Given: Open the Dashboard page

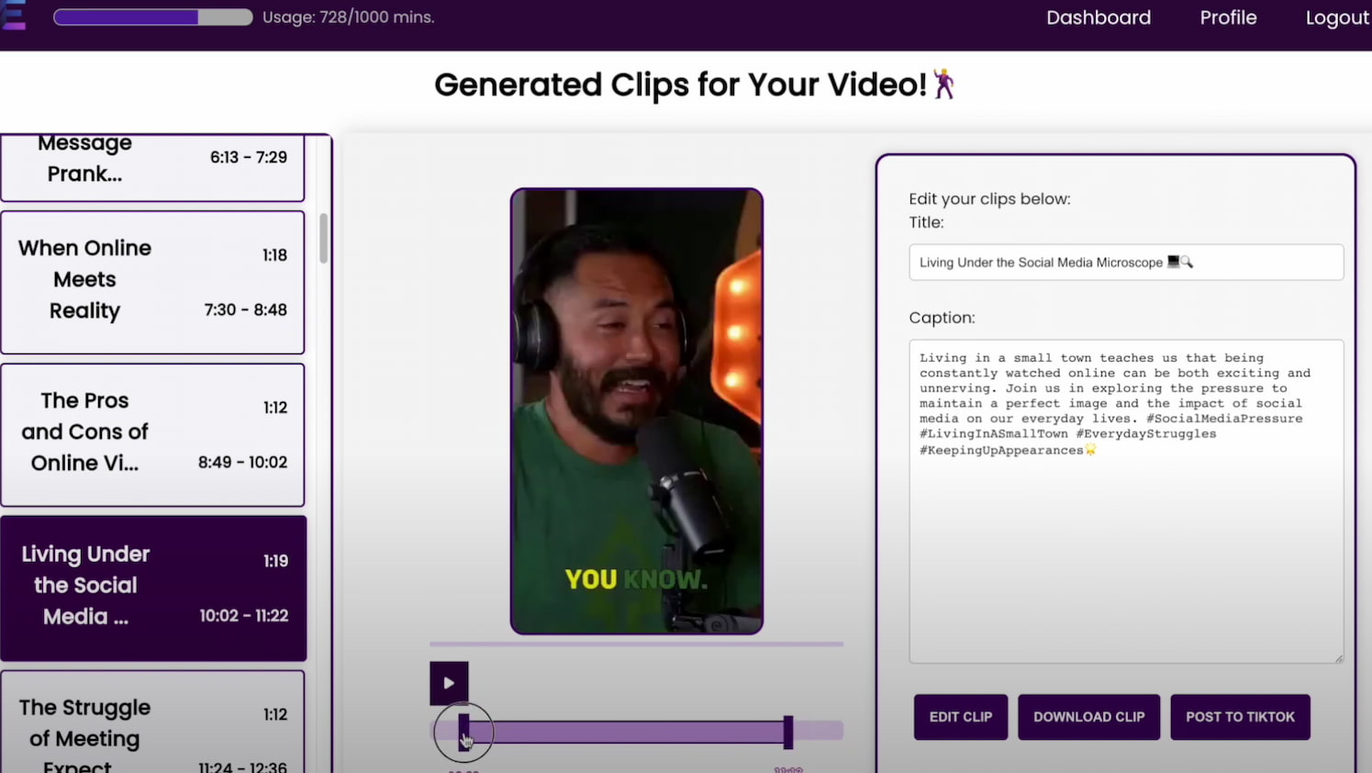Looking at the screenshot, I should 1099,17.
